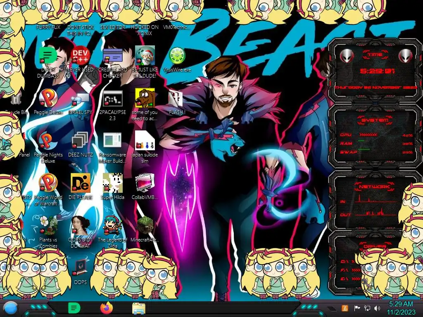Click the TIME header in the widget
The height and width of the screenshot is (317, 423).
click(375, 55)
